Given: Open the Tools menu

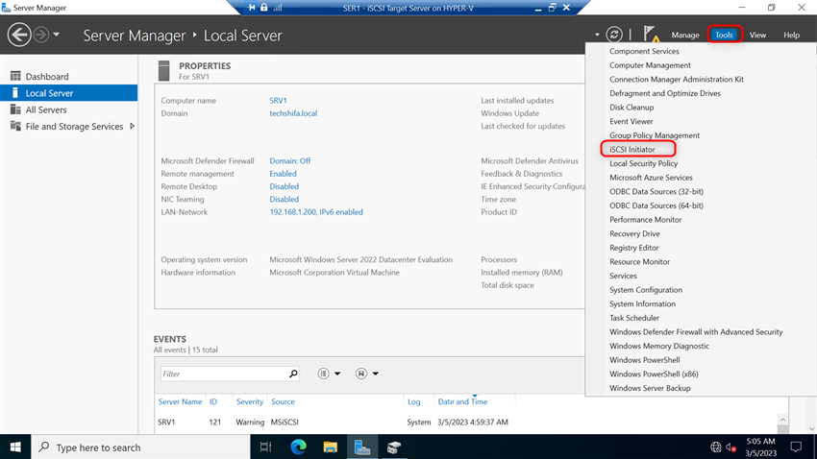Looking at the screenshot, I should pos(724,35).
